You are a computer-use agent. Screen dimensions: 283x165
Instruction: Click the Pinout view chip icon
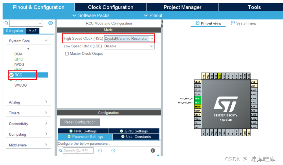(198, 23)
